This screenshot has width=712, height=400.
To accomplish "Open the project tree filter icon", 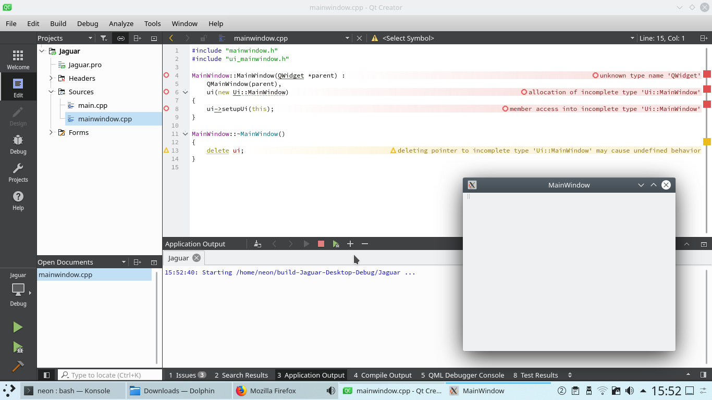I will (x=104, y=37).
